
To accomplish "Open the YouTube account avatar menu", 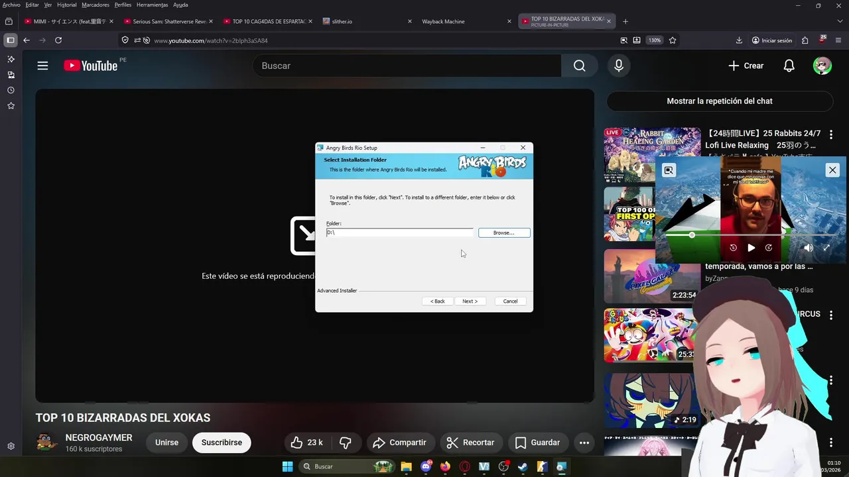I will [822, 66].
